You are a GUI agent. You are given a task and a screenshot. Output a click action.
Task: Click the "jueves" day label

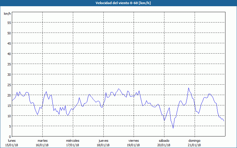click(103, 141)
